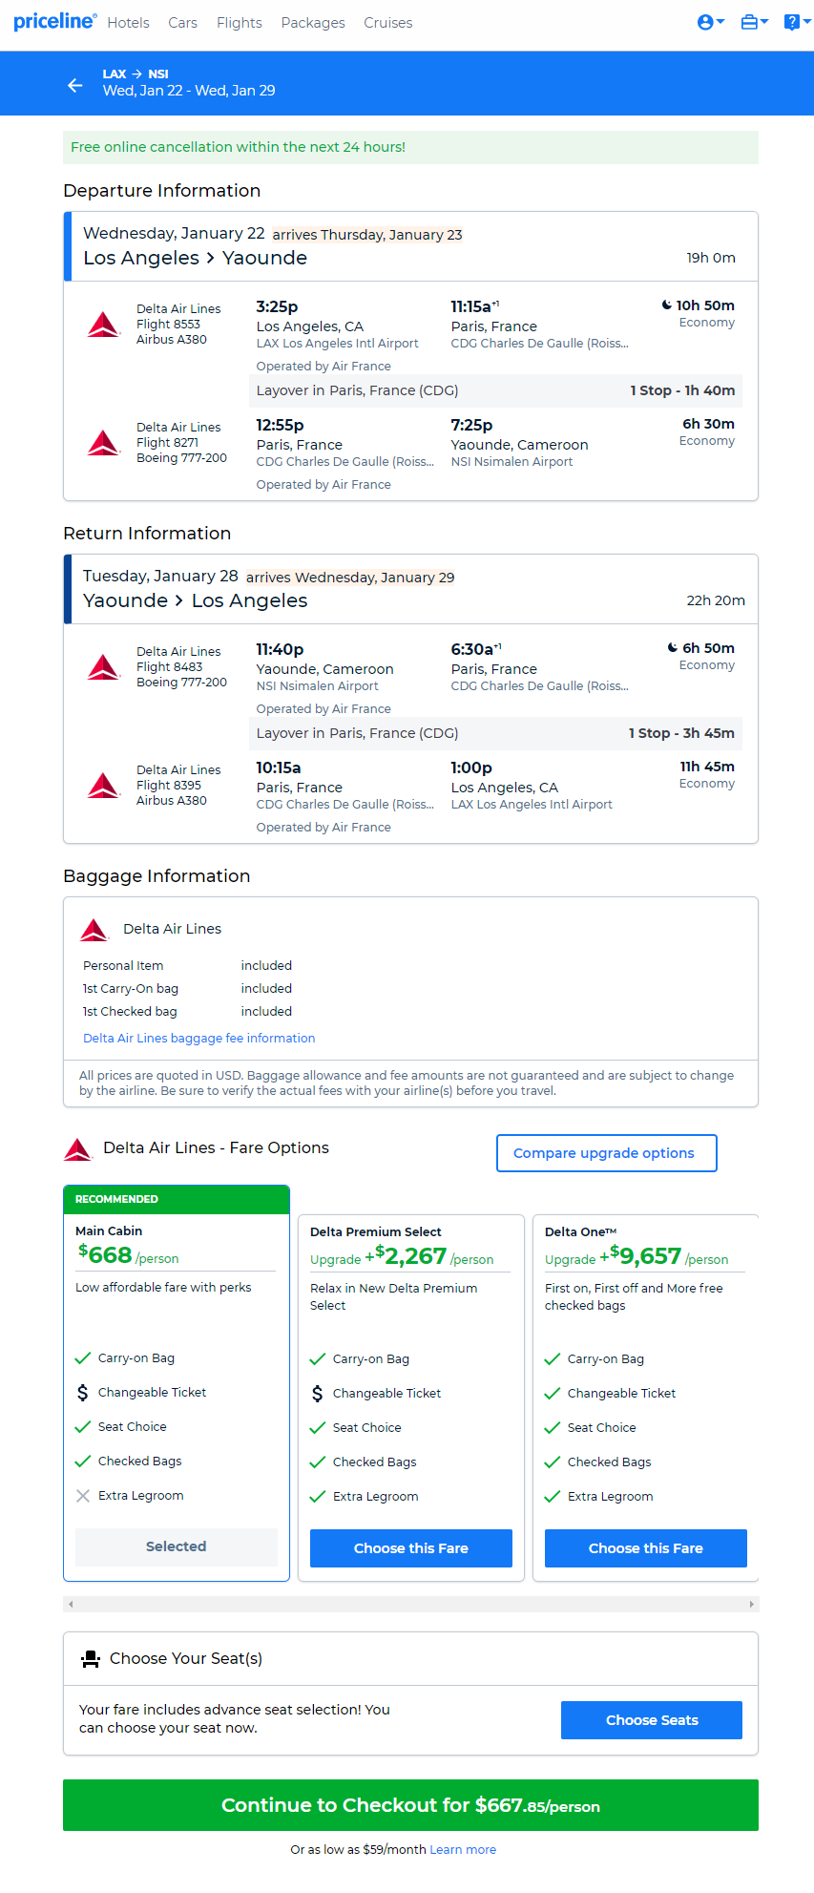Screen dimensions: 814x1893
Task: Open the My Trips briefcase dropdown
Action: point(754,22)
